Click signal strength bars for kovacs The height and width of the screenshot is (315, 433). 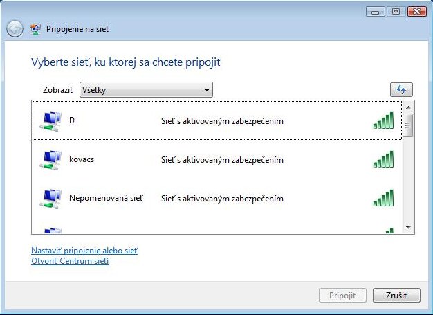coord(383,159)
